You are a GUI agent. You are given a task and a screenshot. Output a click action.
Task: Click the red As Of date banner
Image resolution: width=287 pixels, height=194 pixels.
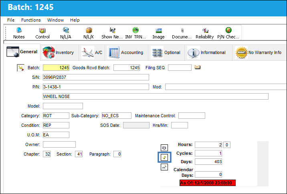pyautogui.click(x=208, y=183)
